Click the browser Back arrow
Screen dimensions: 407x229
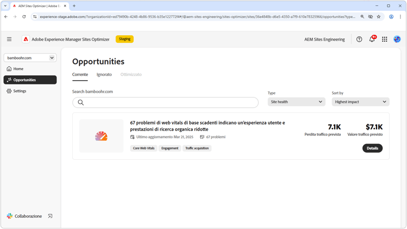(x=6, y=17)
